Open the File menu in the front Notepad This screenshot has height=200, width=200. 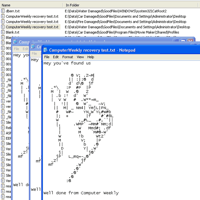coord(47,57)
